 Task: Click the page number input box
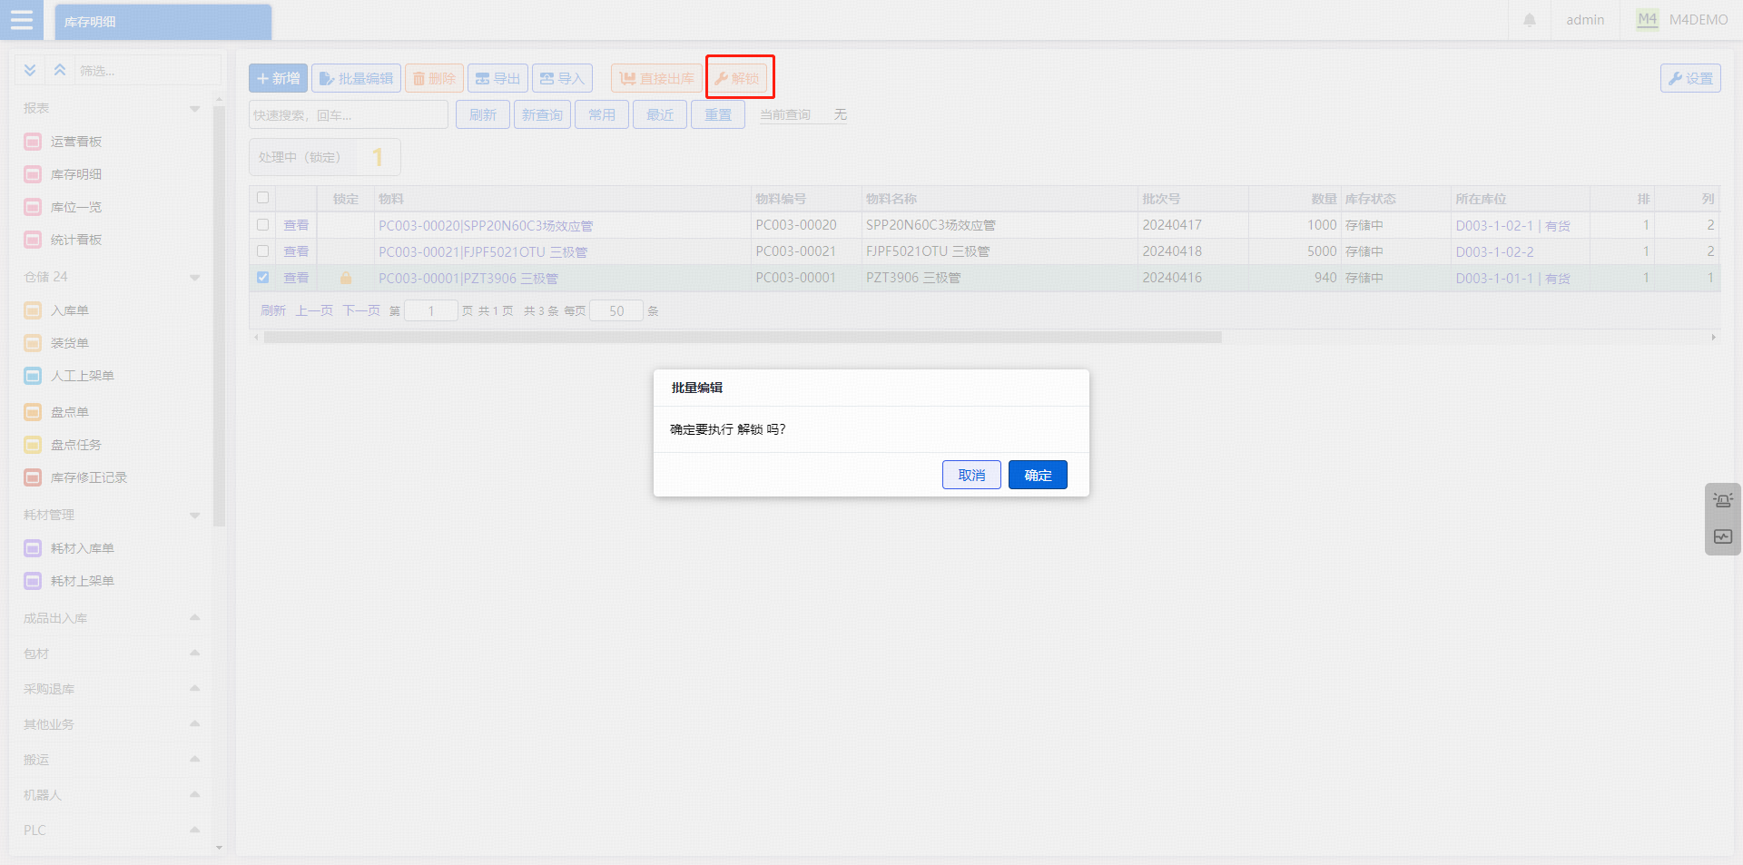click(x=430, y=310)
